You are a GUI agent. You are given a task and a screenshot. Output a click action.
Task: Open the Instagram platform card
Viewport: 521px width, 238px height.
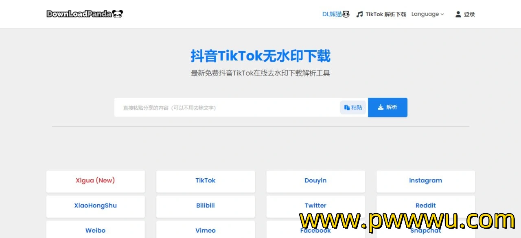tap(426, 181)
